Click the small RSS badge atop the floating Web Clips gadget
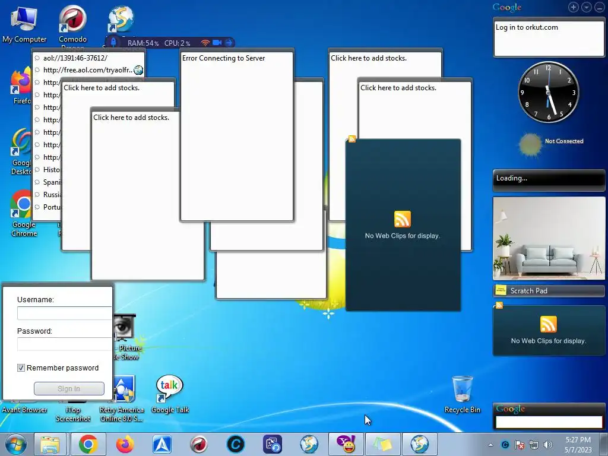This screenshot has width=608, height=456. (x=352, y=139)
